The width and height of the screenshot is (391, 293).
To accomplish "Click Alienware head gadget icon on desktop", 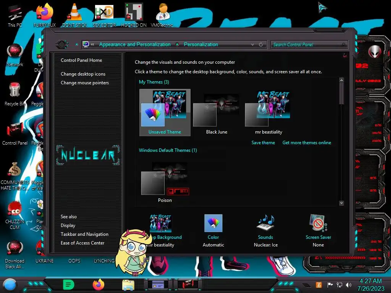I will click(x=375, y=52).
